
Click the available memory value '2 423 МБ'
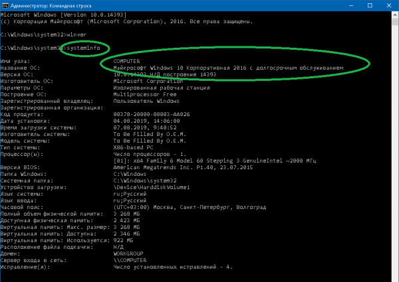(x=126, y=220)
